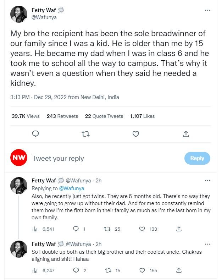Open more options on main tweet

208,10
